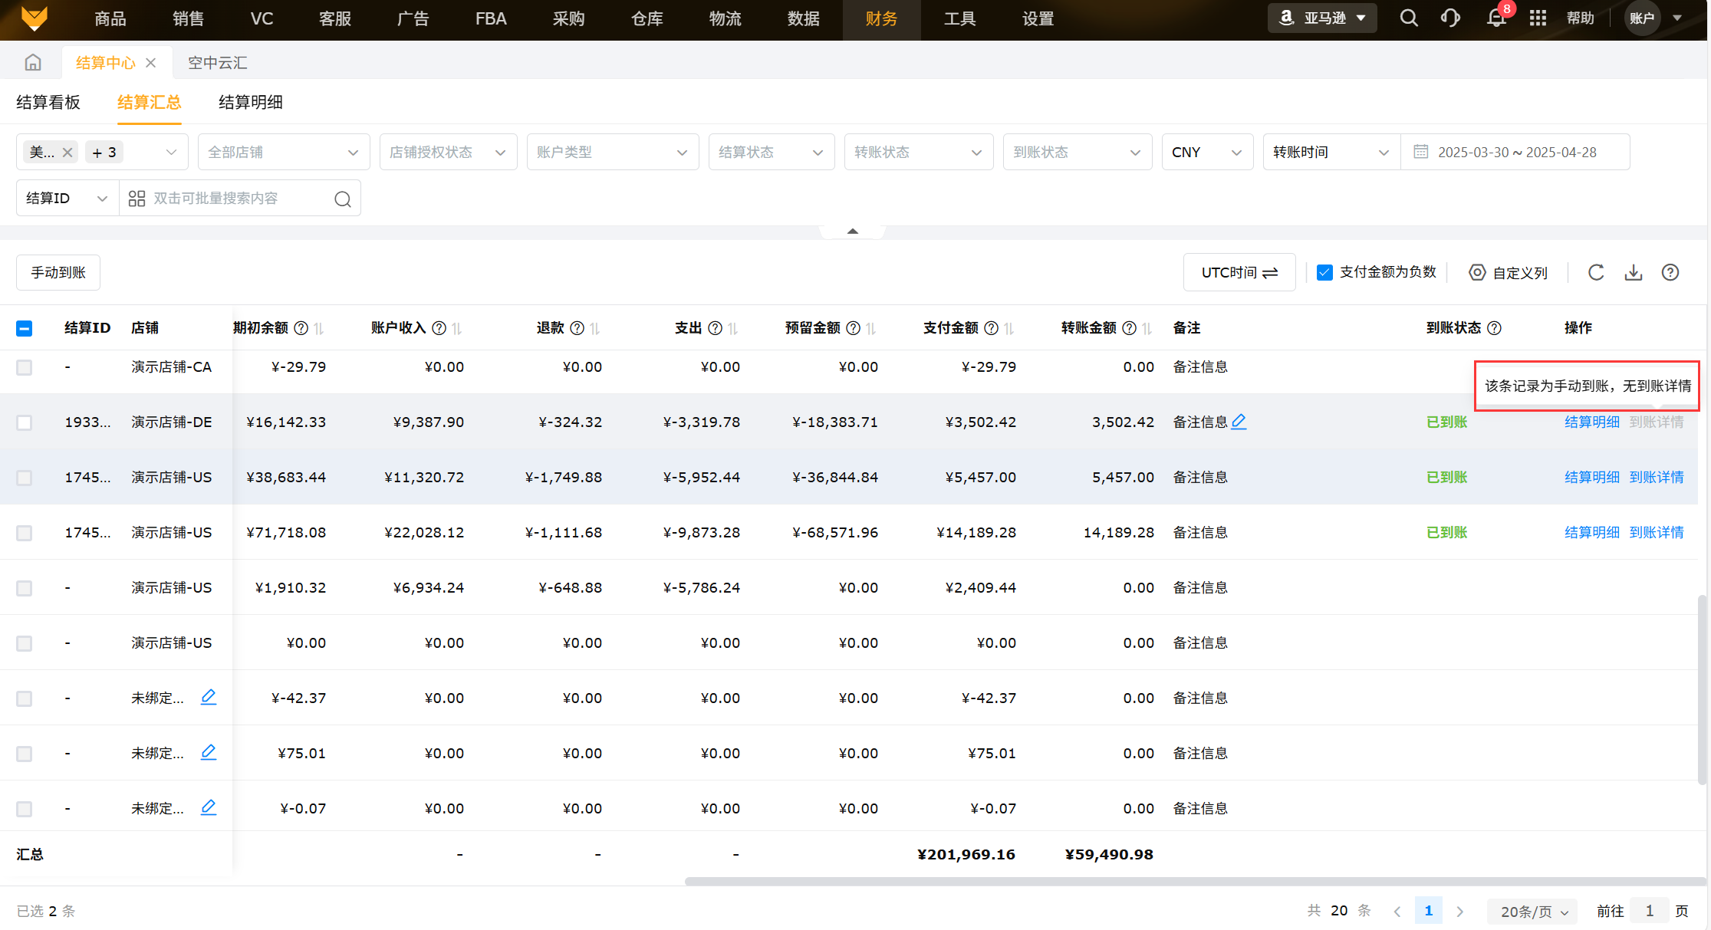
Task: Select checkbox for 演示店铺-CA row
Action: click(x=25, y=367)
